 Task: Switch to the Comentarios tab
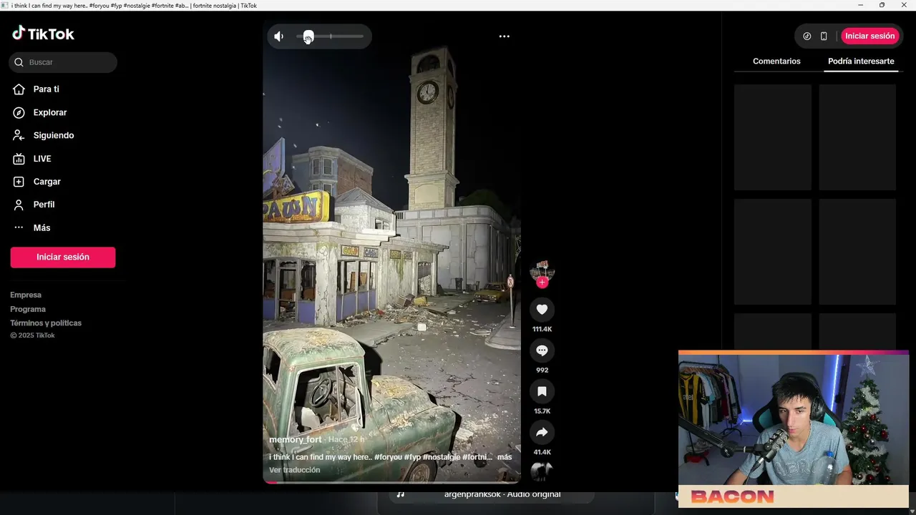pos(776,62)
